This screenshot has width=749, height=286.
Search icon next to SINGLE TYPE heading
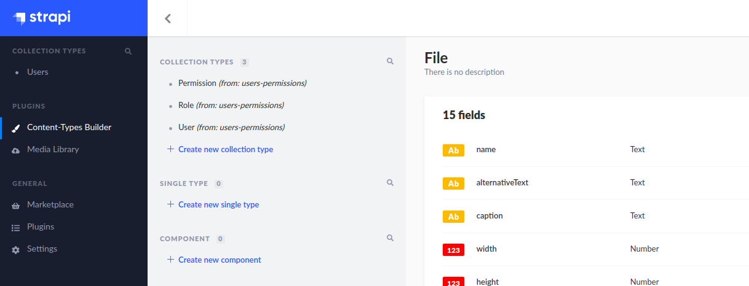(x=390, y=183)
